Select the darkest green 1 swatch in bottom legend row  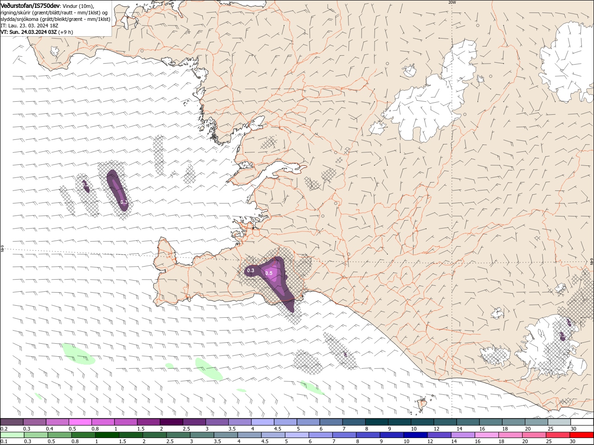tap(107, 435)
